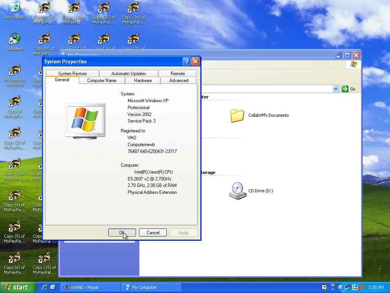Select 'Copy (16) of MyPayPal' desktop icon
390x293 pixels.
[x=74, y=13]
